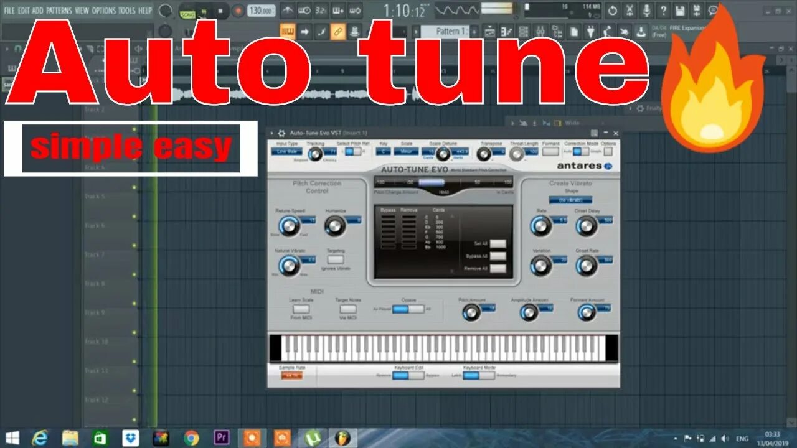Screen dimensions: 797x448
Task: Click the Bypass All button
Action: (498, 256)
